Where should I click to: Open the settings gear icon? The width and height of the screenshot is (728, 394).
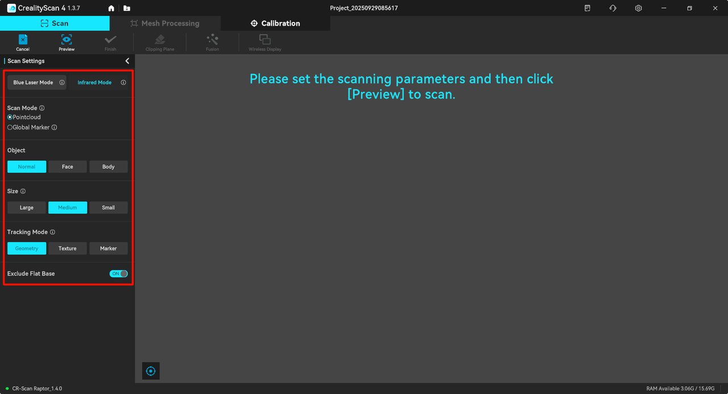click(639, 8)
